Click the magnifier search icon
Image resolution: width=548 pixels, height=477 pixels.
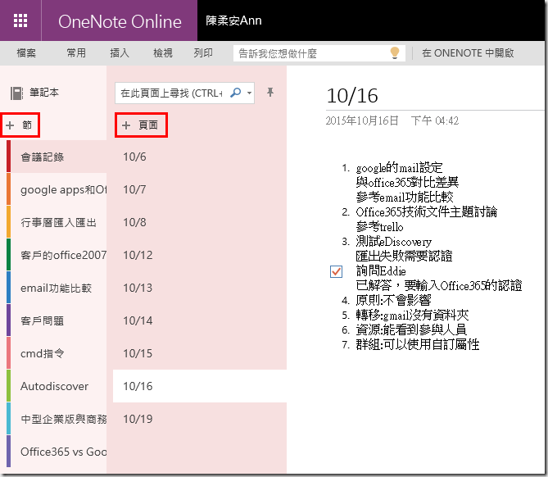coord(235,93)
